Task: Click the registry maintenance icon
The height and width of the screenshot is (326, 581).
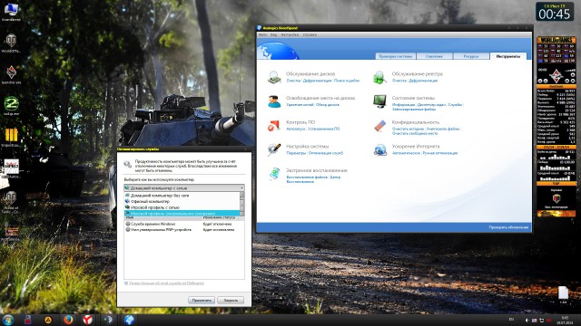Action: [379, 77]
